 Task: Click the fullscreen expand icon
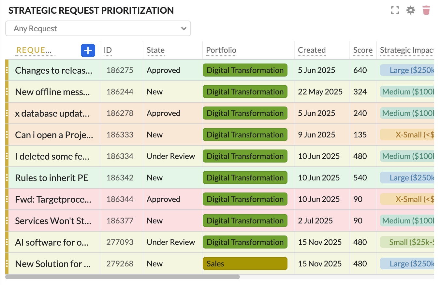pos(395,10)
